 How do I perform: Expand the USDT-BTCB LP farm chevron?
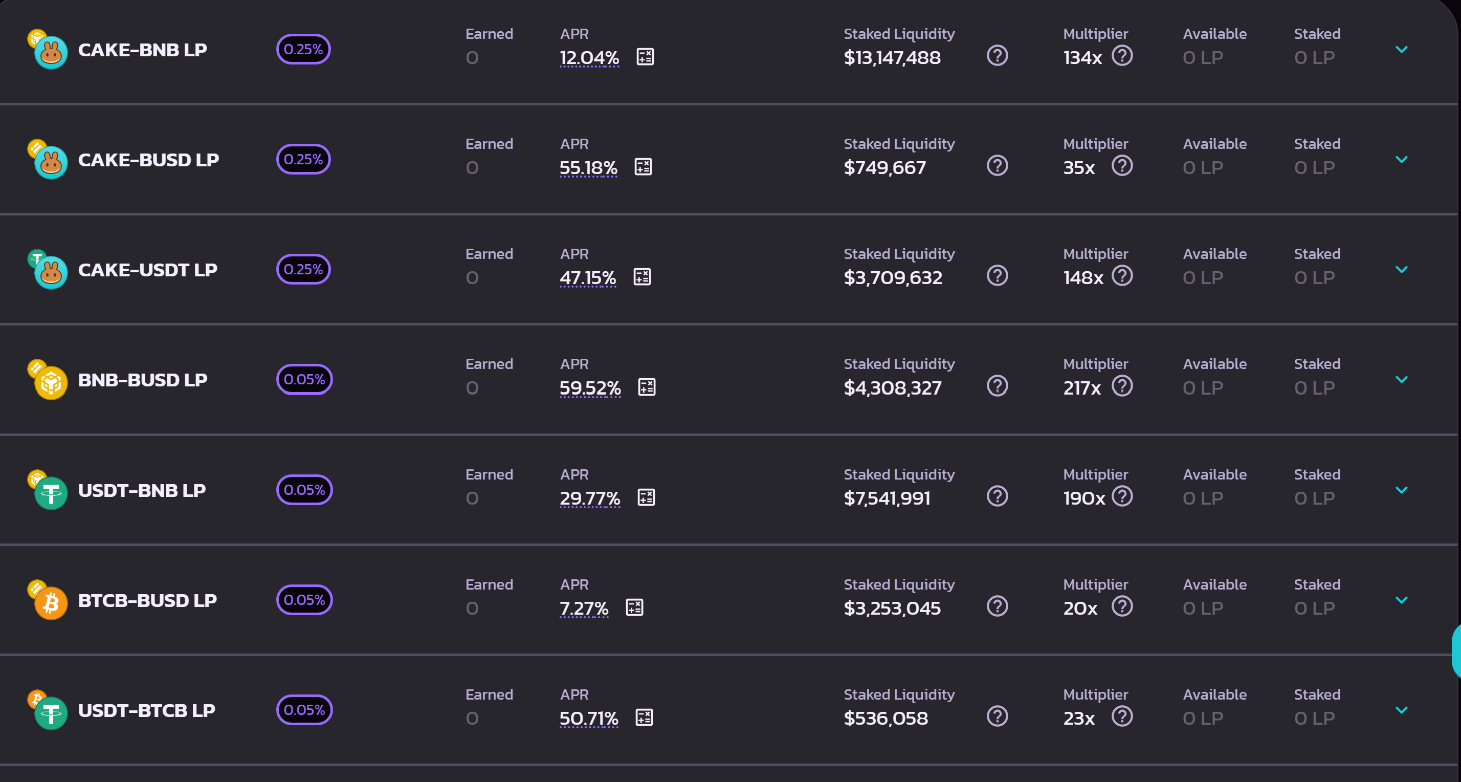click(1402, 710)
